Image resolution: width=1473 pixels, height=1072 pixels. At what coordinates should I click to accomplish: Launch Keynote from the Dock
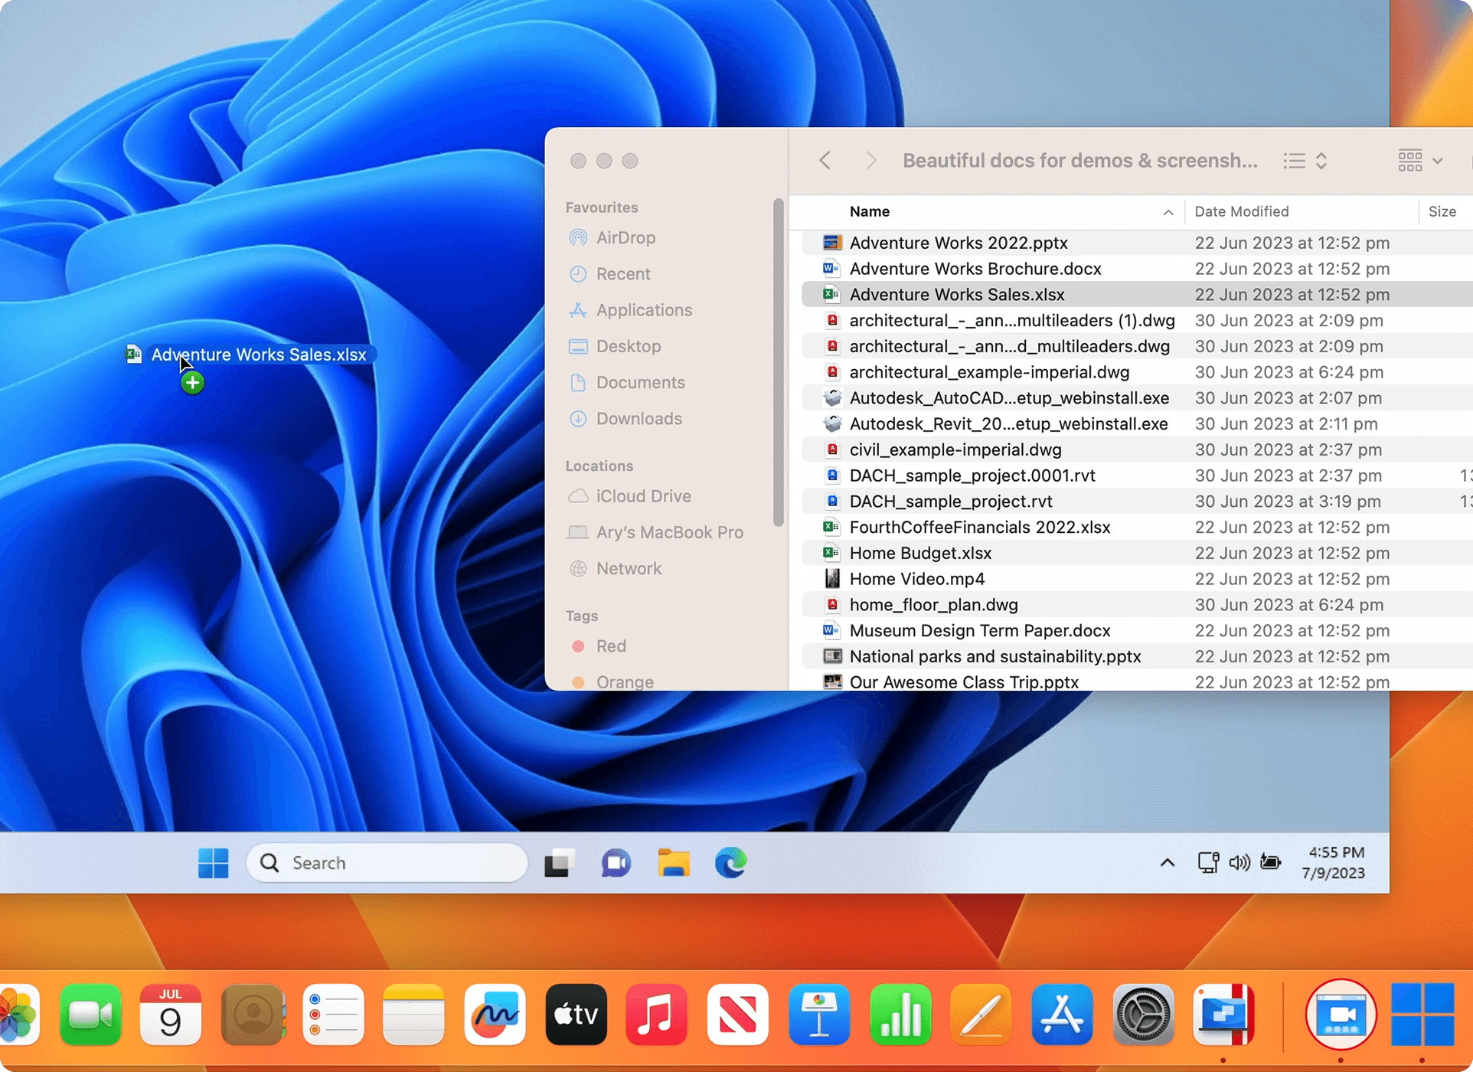coord(819,1015)
